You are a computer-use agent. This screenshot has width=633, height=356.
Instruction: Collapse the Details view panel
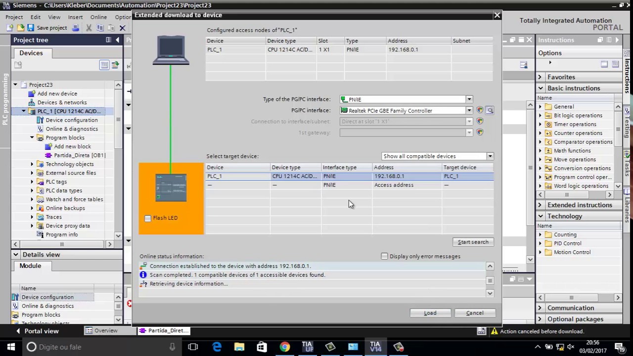[x=16, y=255]
